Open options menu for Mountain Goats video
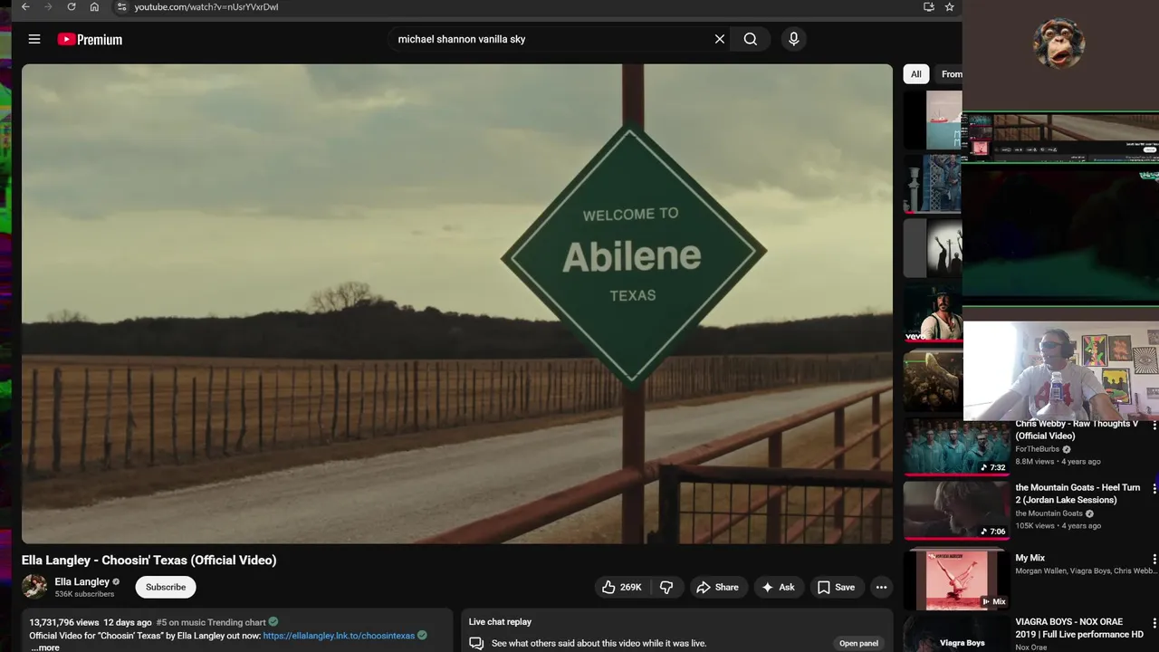 [x=1154, y=488]
